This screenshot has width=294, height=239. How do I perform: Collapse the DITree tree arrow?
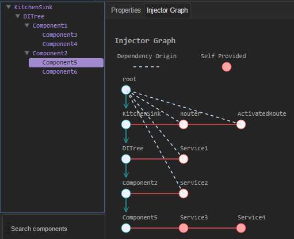[x=18, y=16]
